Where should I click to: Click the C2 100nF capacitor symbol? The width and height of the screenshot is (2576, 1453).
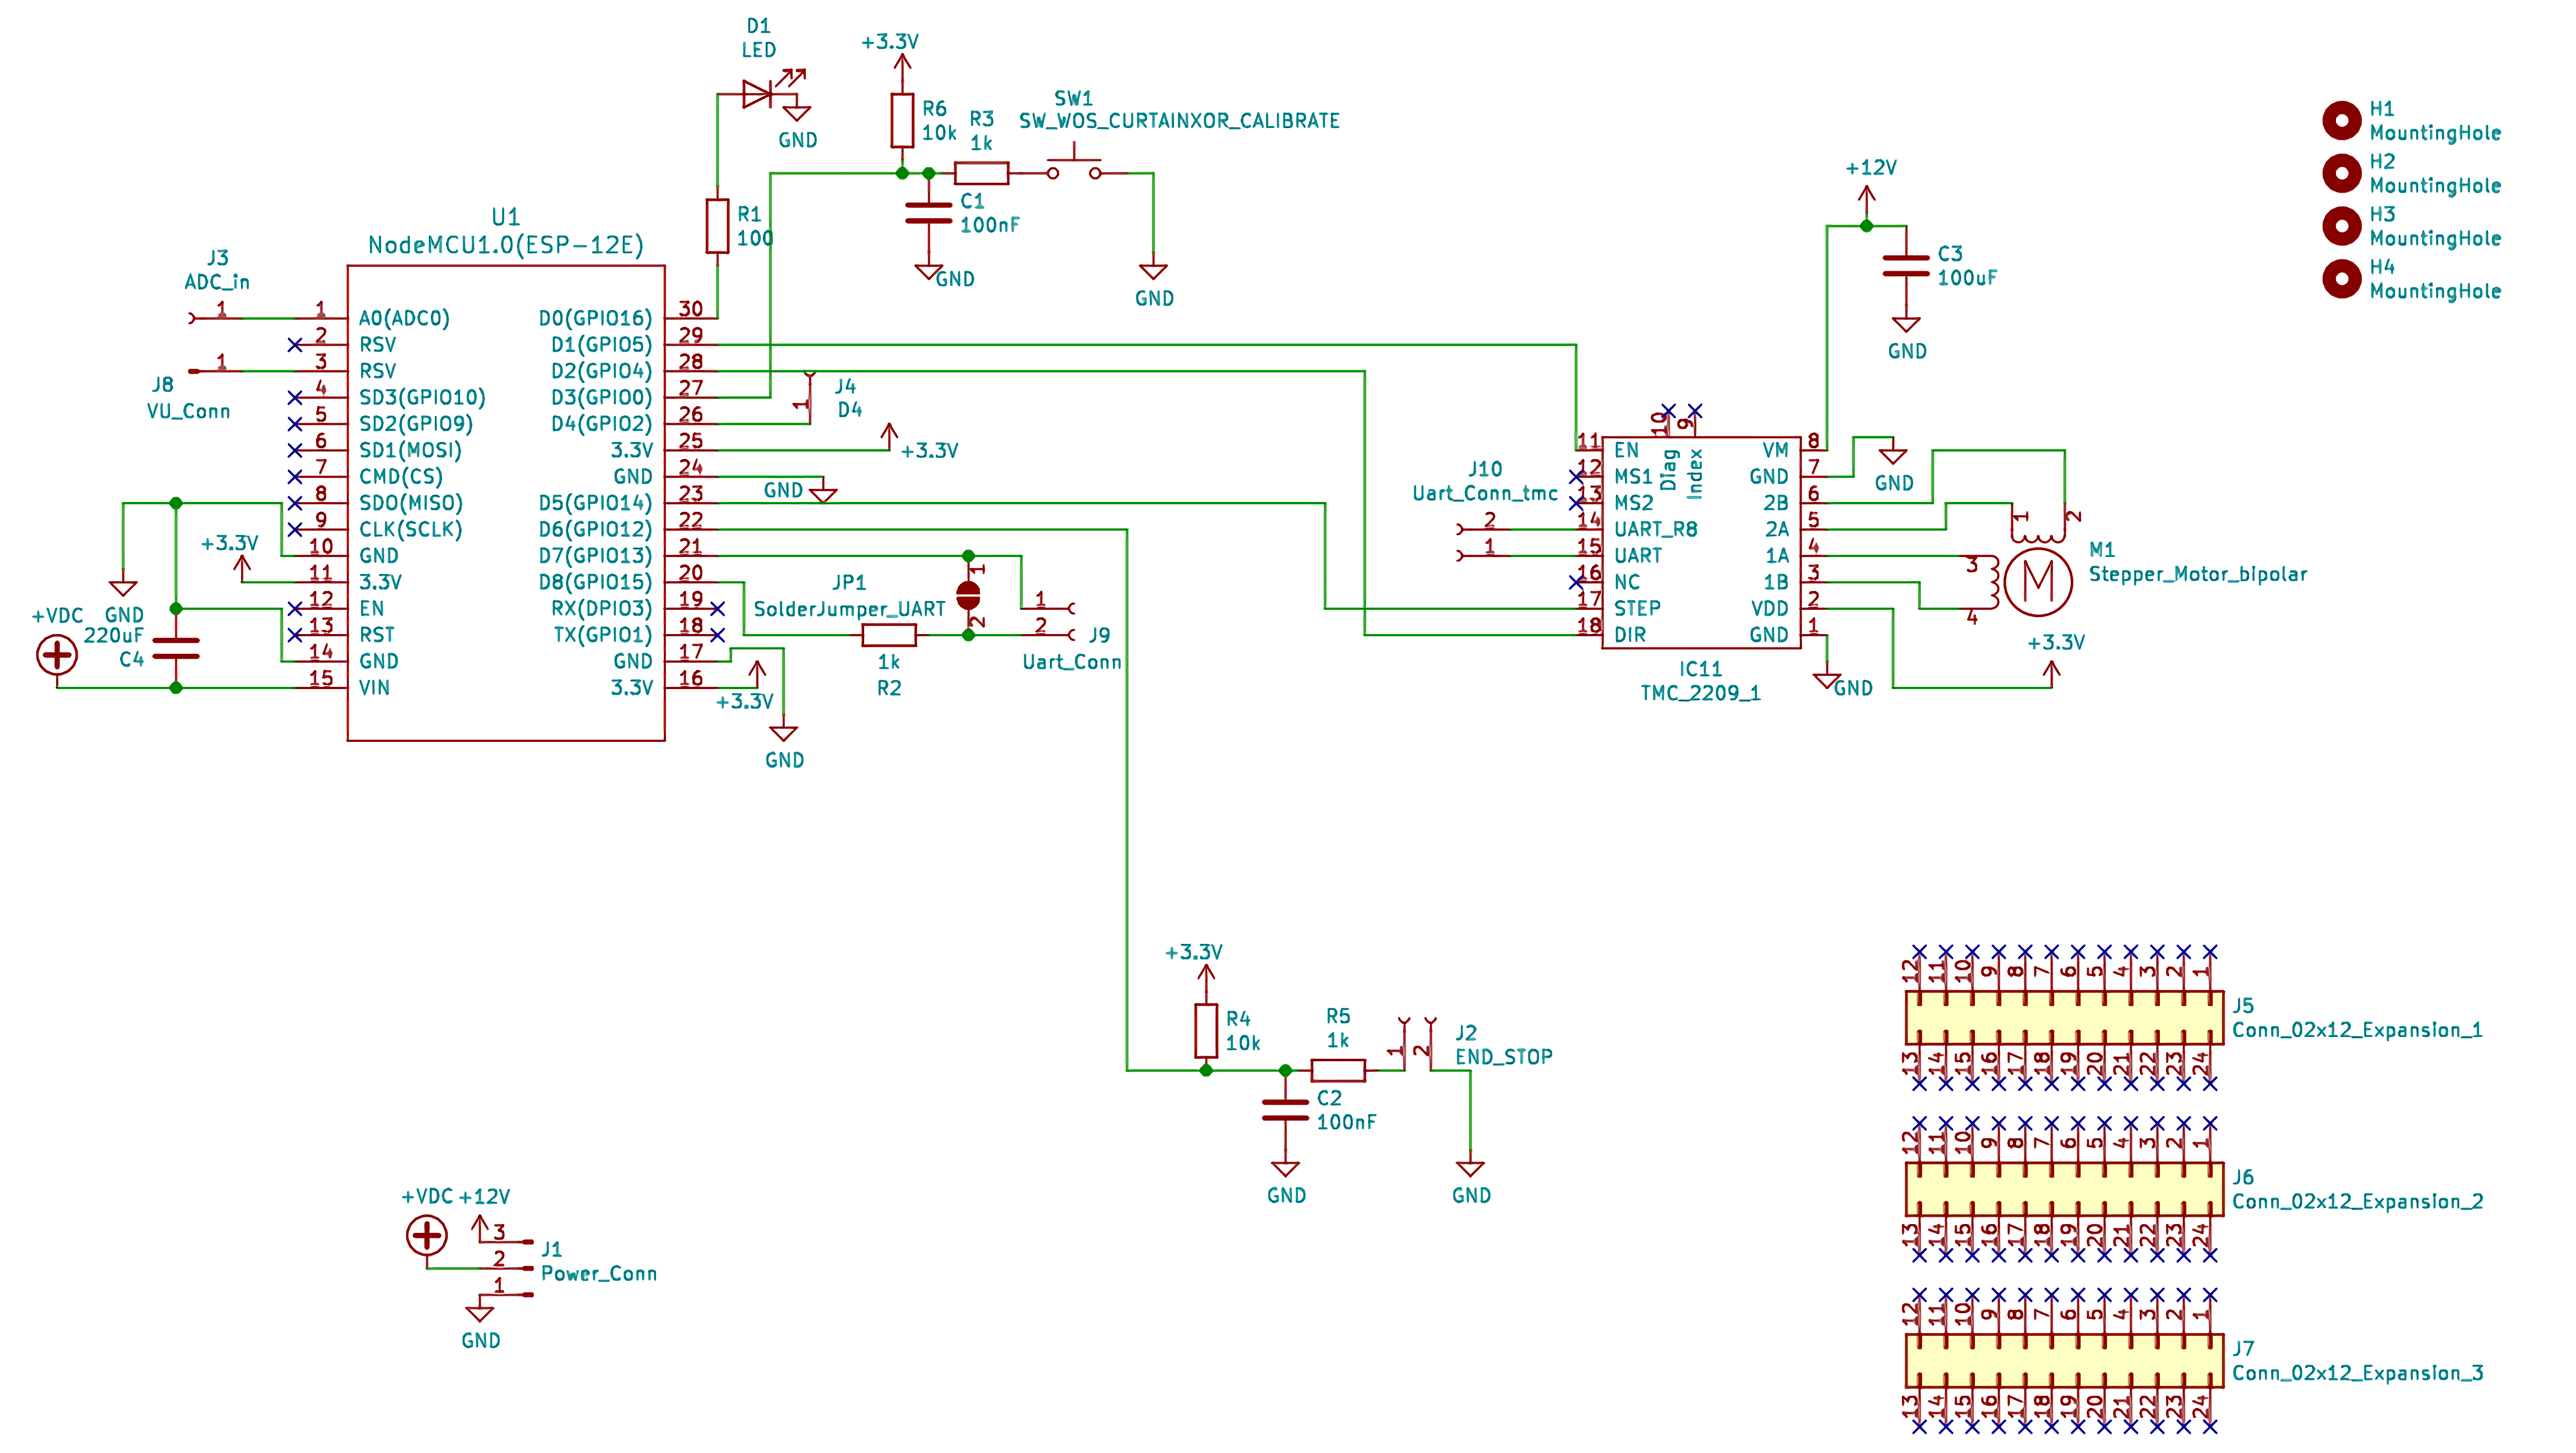1285,1110
